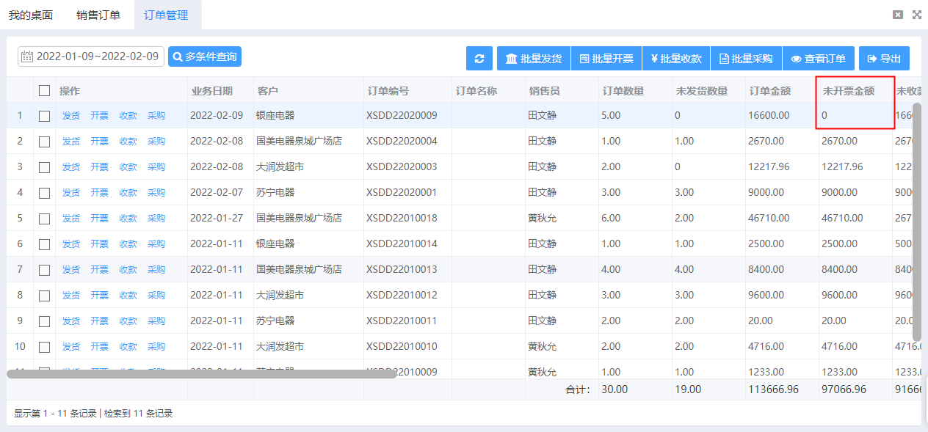
Task: Click 开票 link for order XSDD22010014
Action: (99, 243)
